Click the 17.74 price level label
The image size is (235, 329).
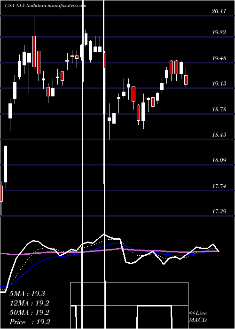[x=219, y=186]
